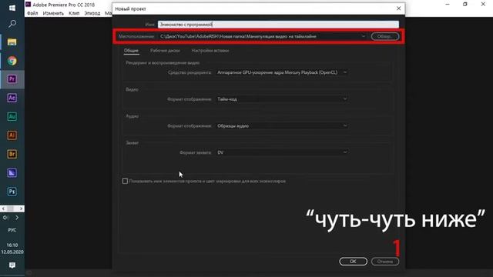This screenshot has height=277, width=493.
Task: Open the Файл menu
Action: [x=32, y=13]
